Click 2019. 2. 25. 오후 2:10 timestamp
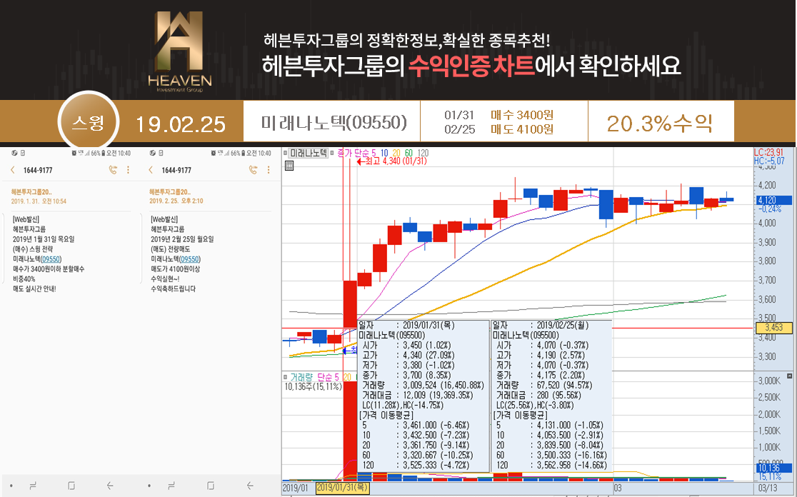 176,201
